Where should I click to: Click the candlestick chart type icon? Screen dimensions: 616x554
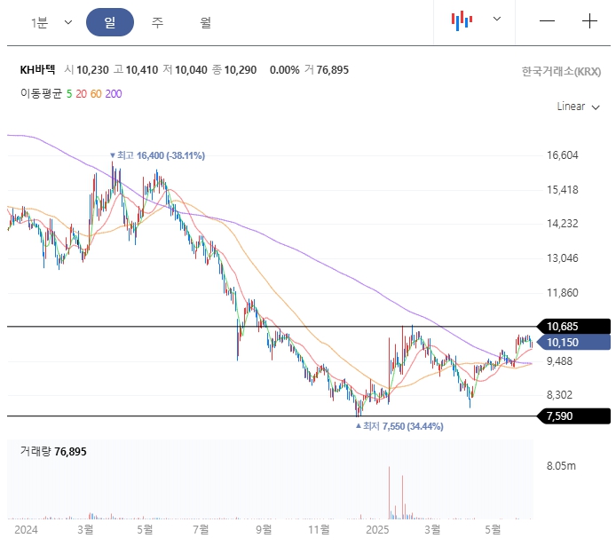click(462, 20)
